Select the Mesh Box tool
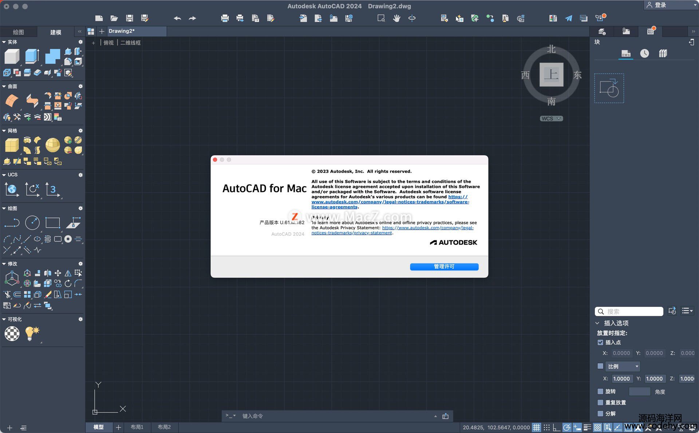 (x=12, y=145)
